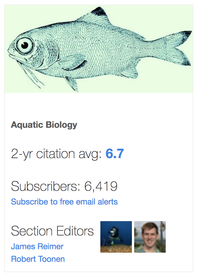Viewport: 203px width, 275px height.
Task: Click the black-tipped dorsal fin
Action: coord(96,17)
